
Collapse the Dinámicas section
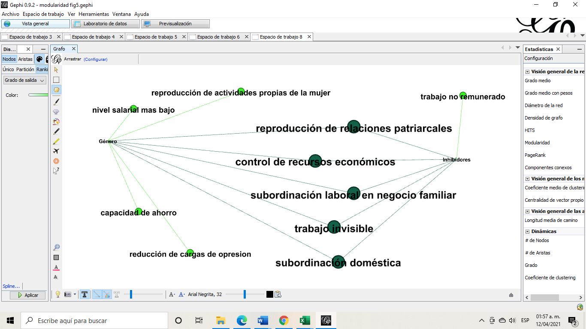[x=527, y=231]
